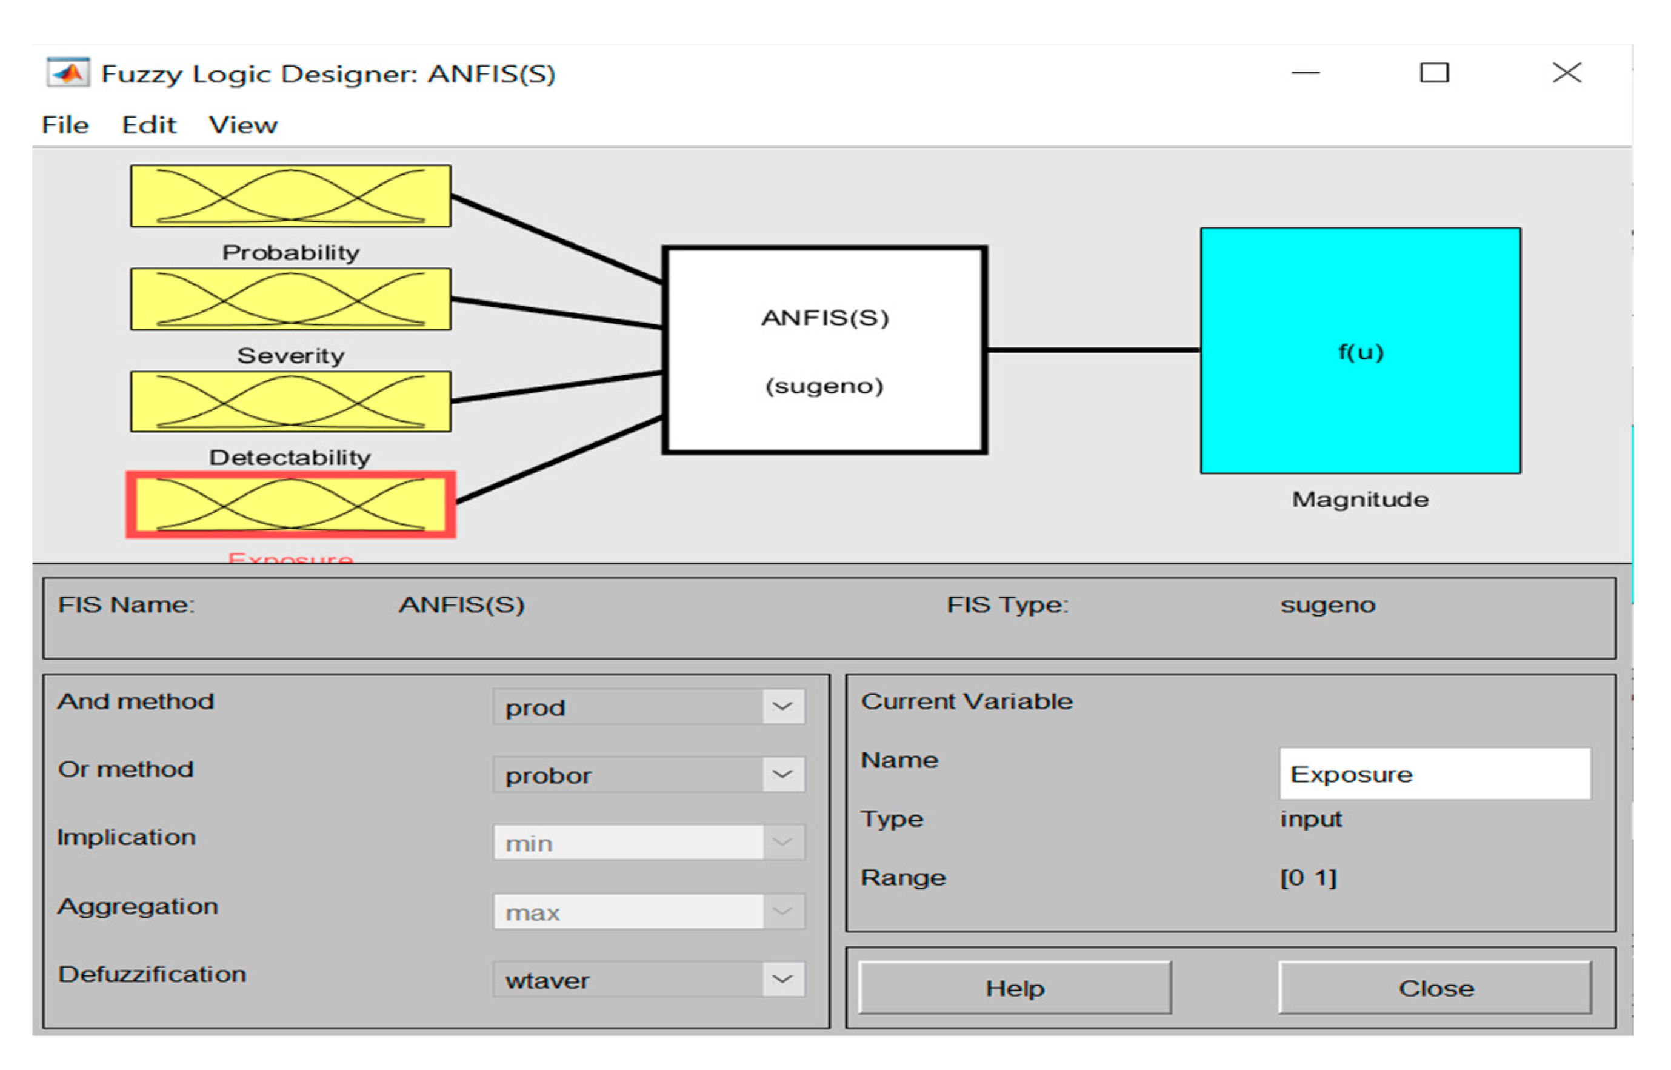Click the MATLAB logo in title bar

[67, 73]
